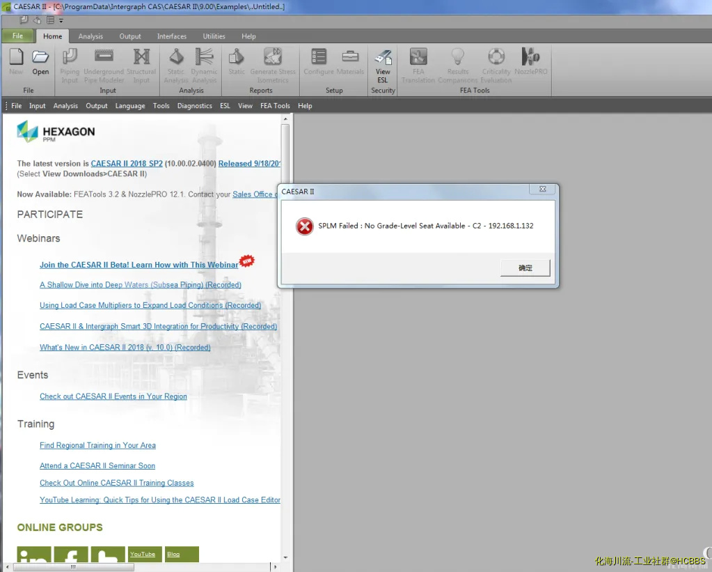Click the Released 9/18 link
This screenshot has height=572, width=712.
(x=249, y=164)
